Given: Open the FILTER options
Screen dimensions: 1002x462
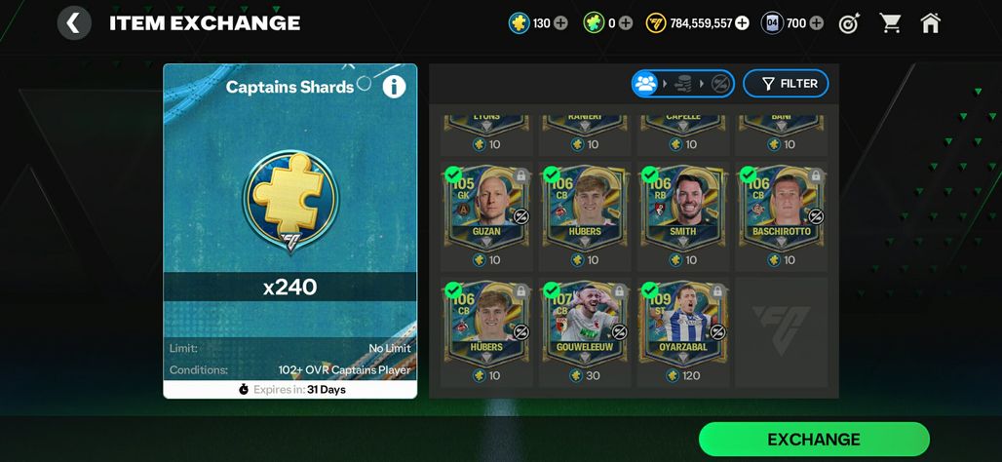Looking at the screenshot, I should [786, 84].
